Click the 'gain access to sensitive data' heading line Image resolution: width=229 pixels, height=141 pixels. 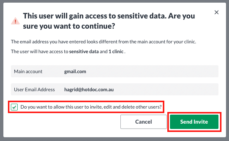[x=109, y=16]
